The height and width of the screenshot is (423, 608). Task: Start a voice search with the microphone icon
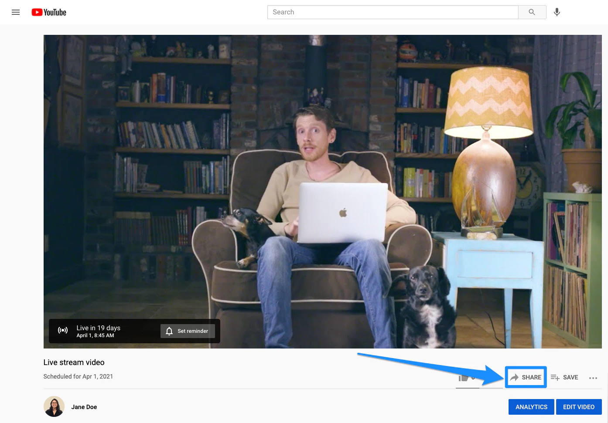557,12
